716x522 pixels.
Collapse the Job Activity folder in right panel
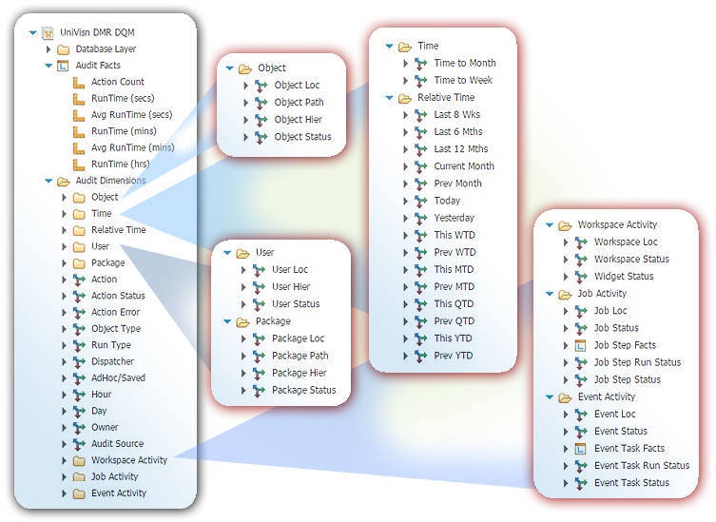coord(550,294)
